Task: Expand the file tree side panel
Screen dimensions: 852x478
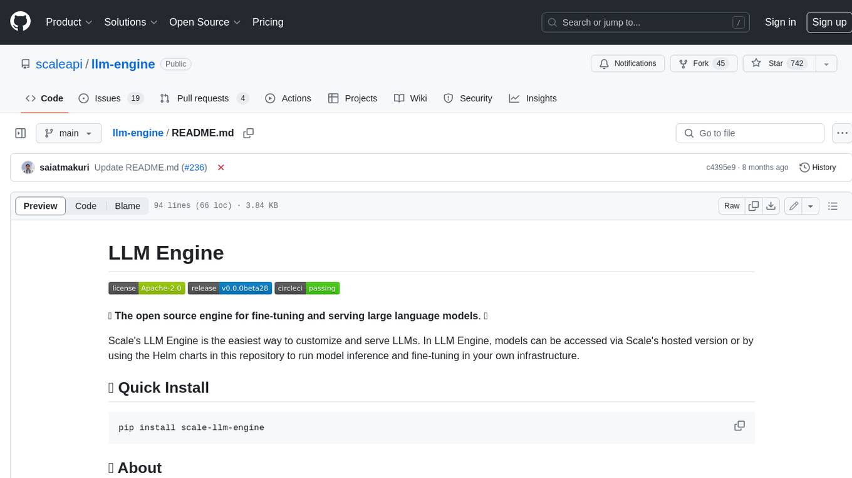Action: pos(21,133)
